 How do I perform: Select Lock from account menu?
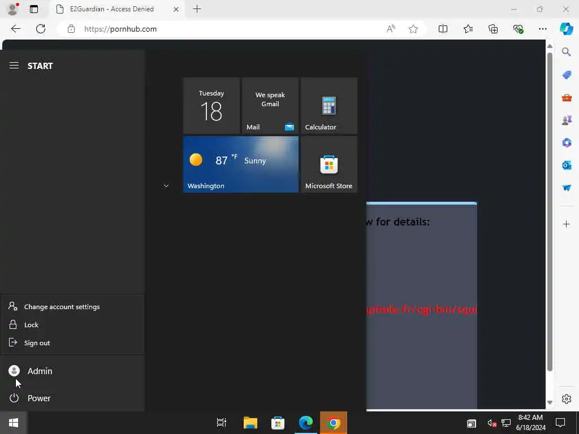pos(72,325)
